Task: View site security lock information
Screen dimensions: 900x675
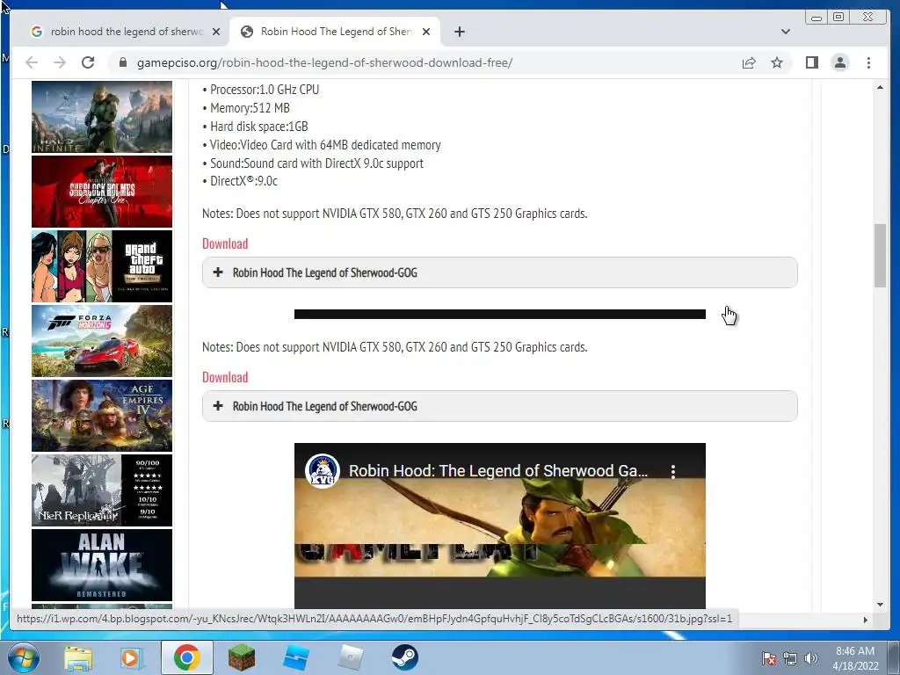Action: pos(122,62)
